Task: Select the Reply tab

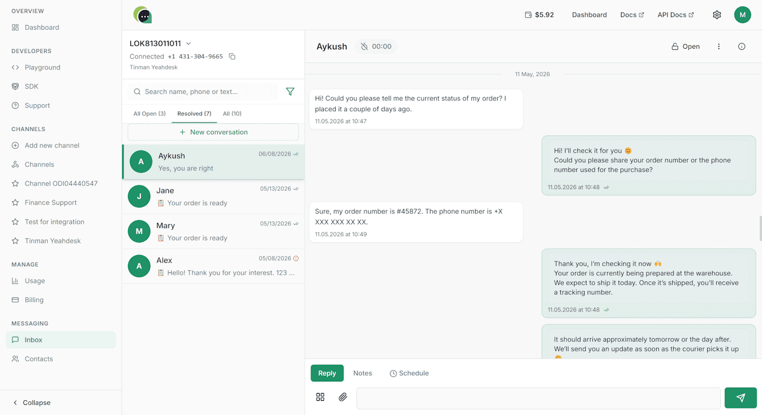Action: [327, 373]
